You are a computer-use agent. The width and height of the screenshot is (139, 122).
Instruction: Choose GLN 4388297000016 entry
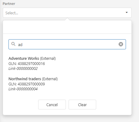[27, 64]
